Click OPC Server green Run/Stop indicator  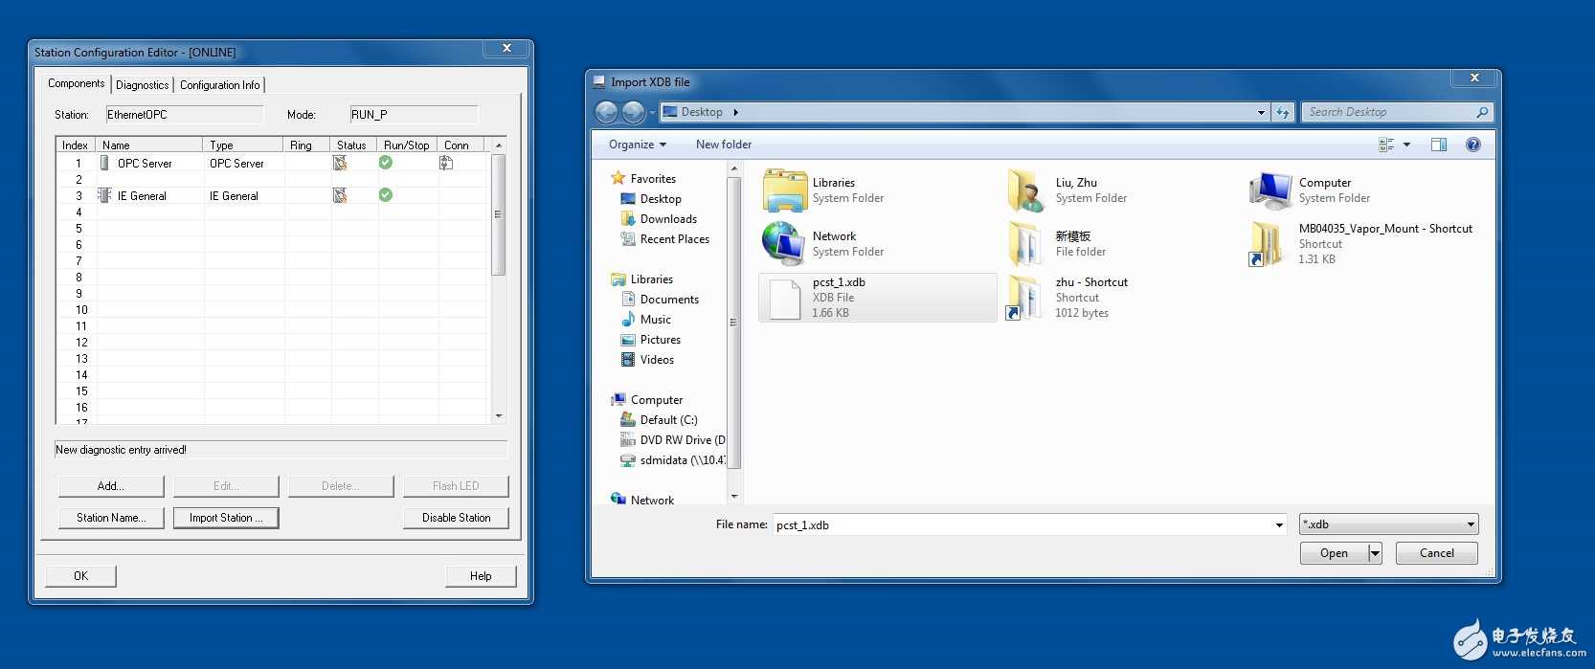pos(386,163)
